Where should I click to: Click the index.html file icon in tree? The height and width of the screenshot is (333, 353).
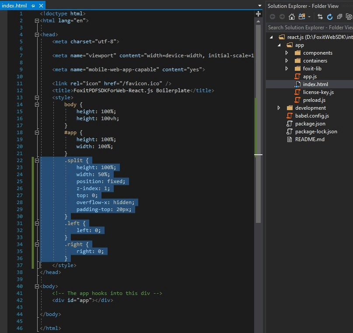click(297, 84)
